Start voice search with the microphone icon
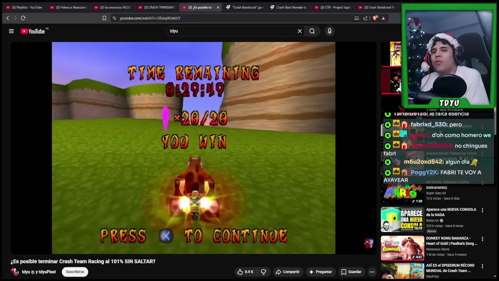 [329, 31]
